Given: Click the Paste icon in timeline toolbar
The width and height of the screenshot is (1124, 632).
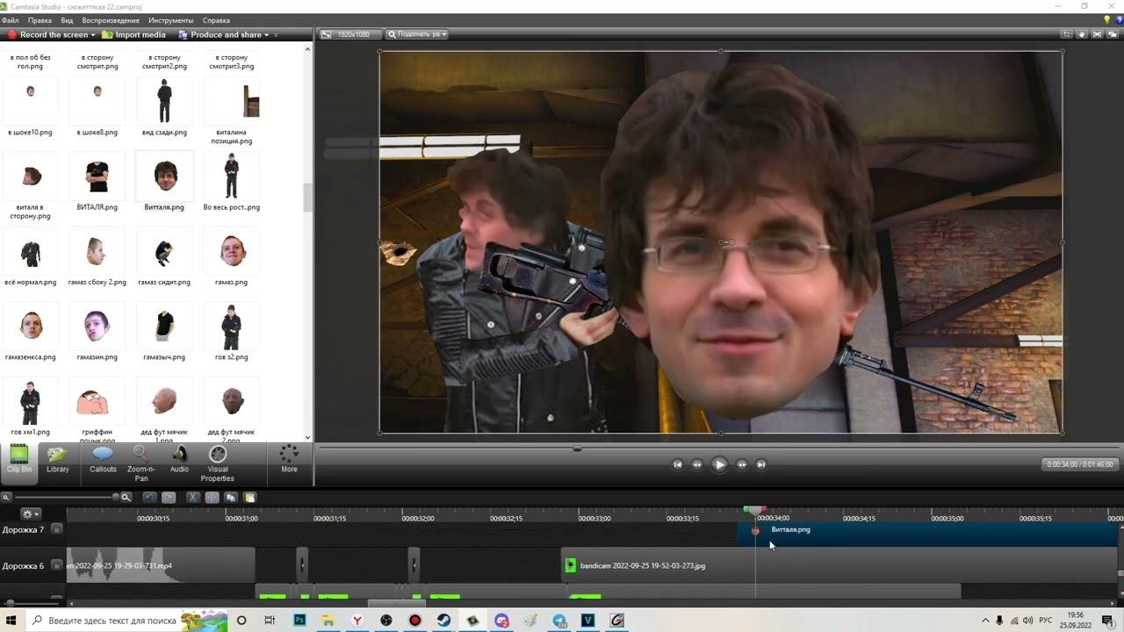Looking at the screenshot, I should tap(249, 498).
